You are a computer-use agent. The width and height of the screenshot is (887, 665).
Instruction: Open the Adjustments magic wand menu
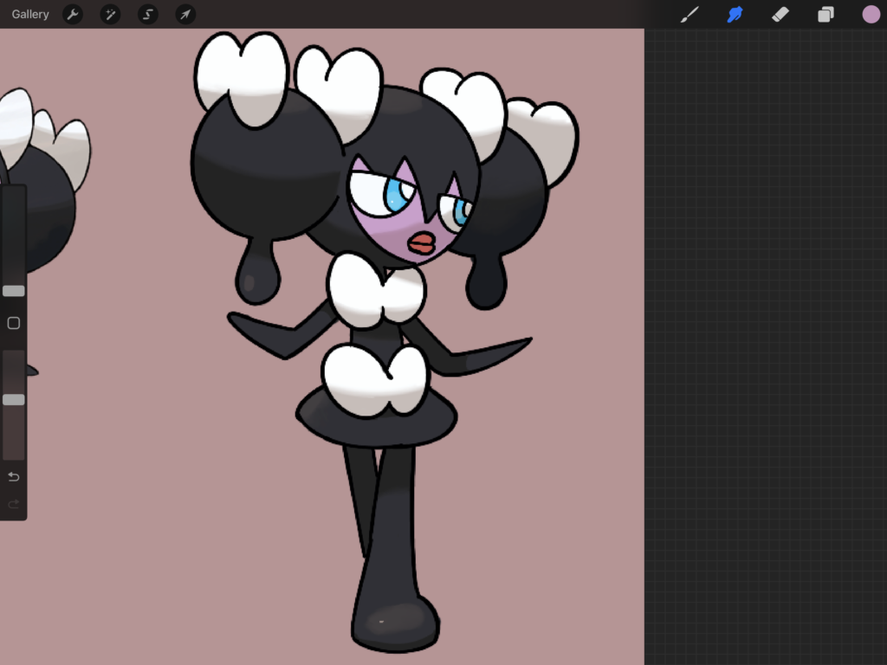pos(110,14)
